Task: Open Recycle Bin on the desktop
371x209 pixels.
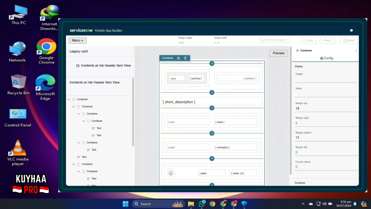Action: [19, 84]
